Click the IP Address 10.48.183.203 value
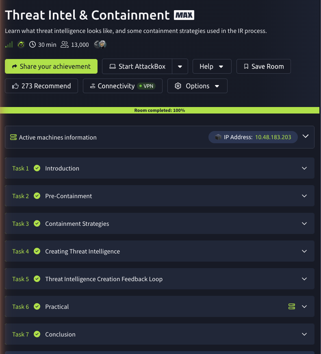This screenshot has height=354, width=321. pos(273,137)
